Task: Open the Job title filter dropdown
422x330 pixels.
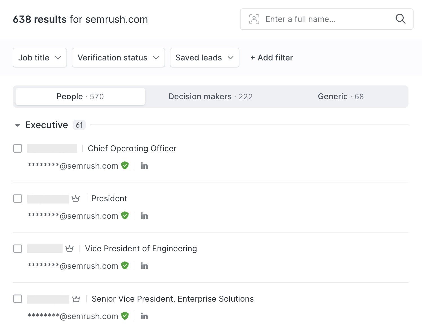Action: coord(40,58)
